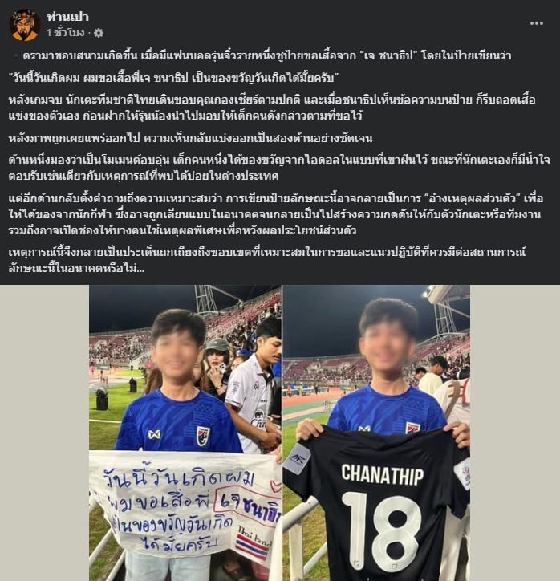Screen dimensions: 560x581
Task: Open the right photo with black jersey
Action: tap(376, 433)
